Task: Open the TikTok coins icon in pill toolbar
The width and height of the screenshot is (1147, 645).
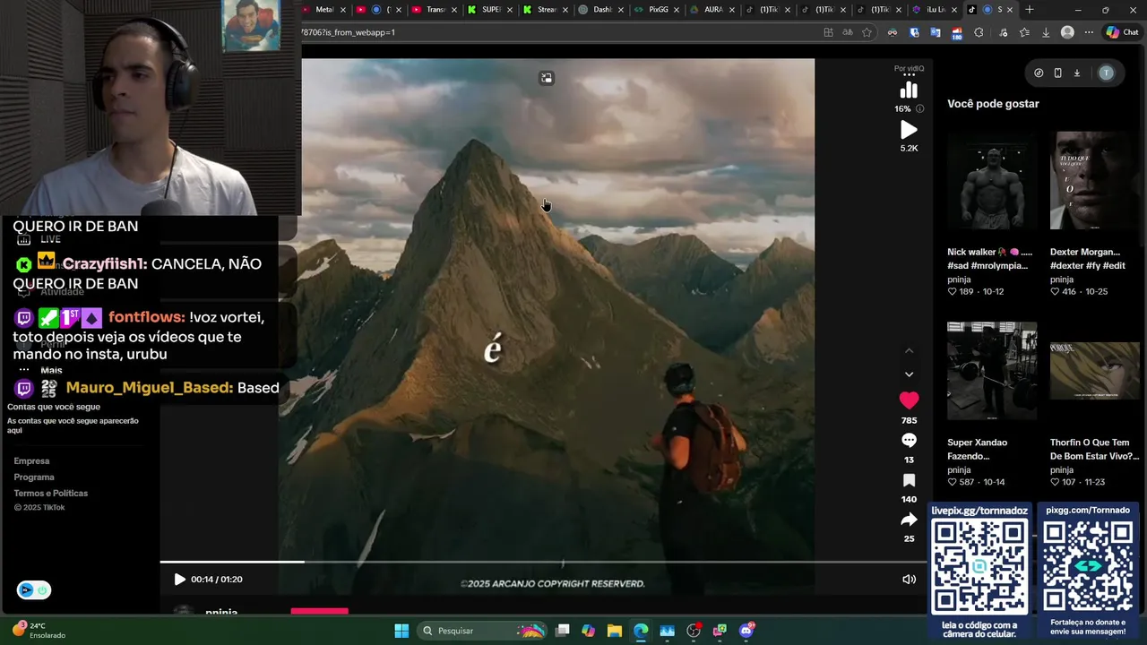Action: coord(1039,73)
